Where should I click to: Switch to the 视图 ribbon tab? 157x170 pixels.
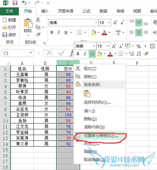click(x=137, y=11)
